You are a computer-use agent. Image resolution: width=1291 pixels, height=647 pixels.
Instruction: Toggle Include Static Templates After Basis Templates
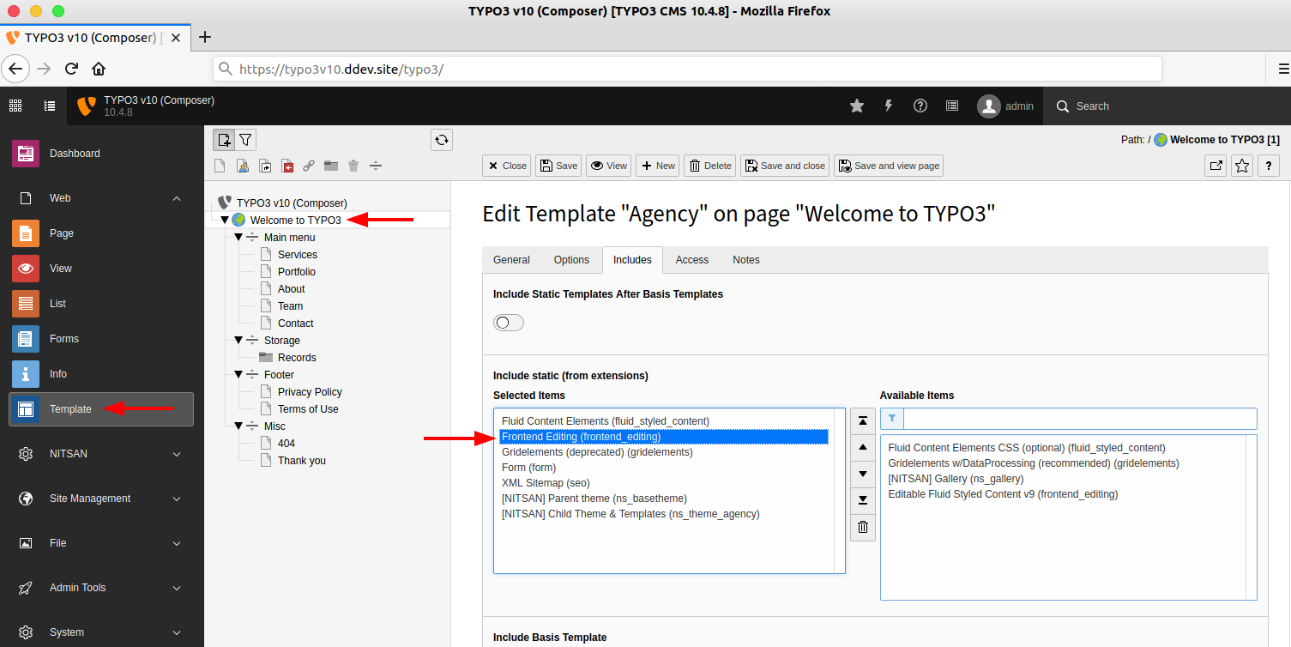click(x=509, y=323)
